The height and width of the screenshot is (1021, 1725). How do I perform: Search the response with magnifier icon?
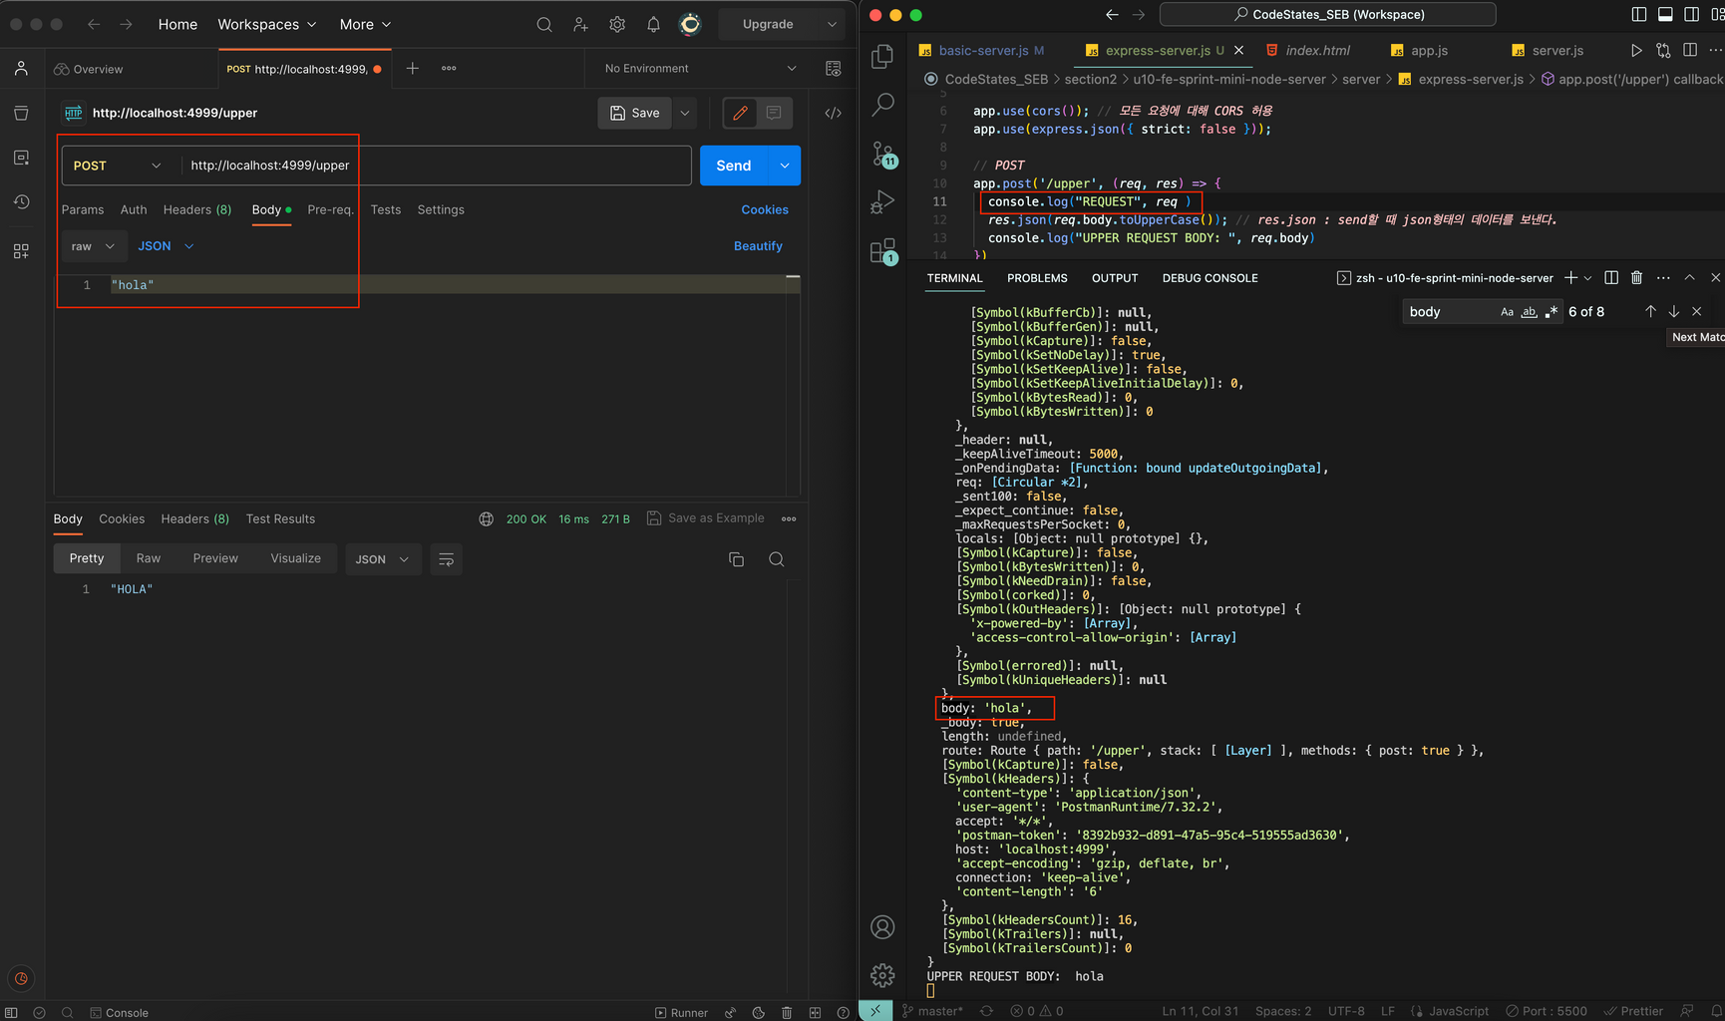[777, 559]
